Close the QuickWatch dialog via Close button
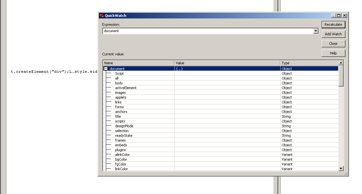 [333, 44]
